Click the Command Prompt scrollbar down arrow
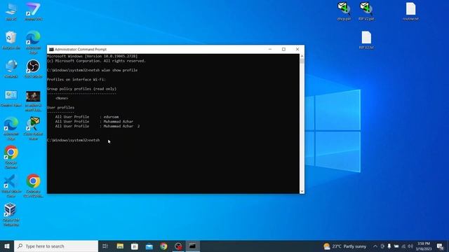The height and width of the screenshot is (252, 449). (302, 191)
